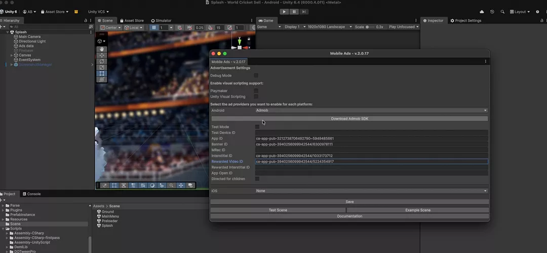547x253 pixels.
Task: Check the Directed for children box
Action: (257, 179)
